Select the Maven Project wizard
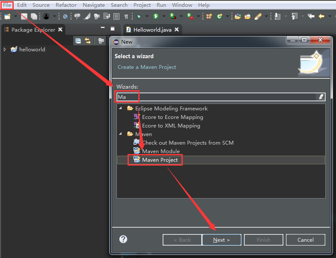Image resolution: width=336 pixels, height=258 pixels. 160,160
